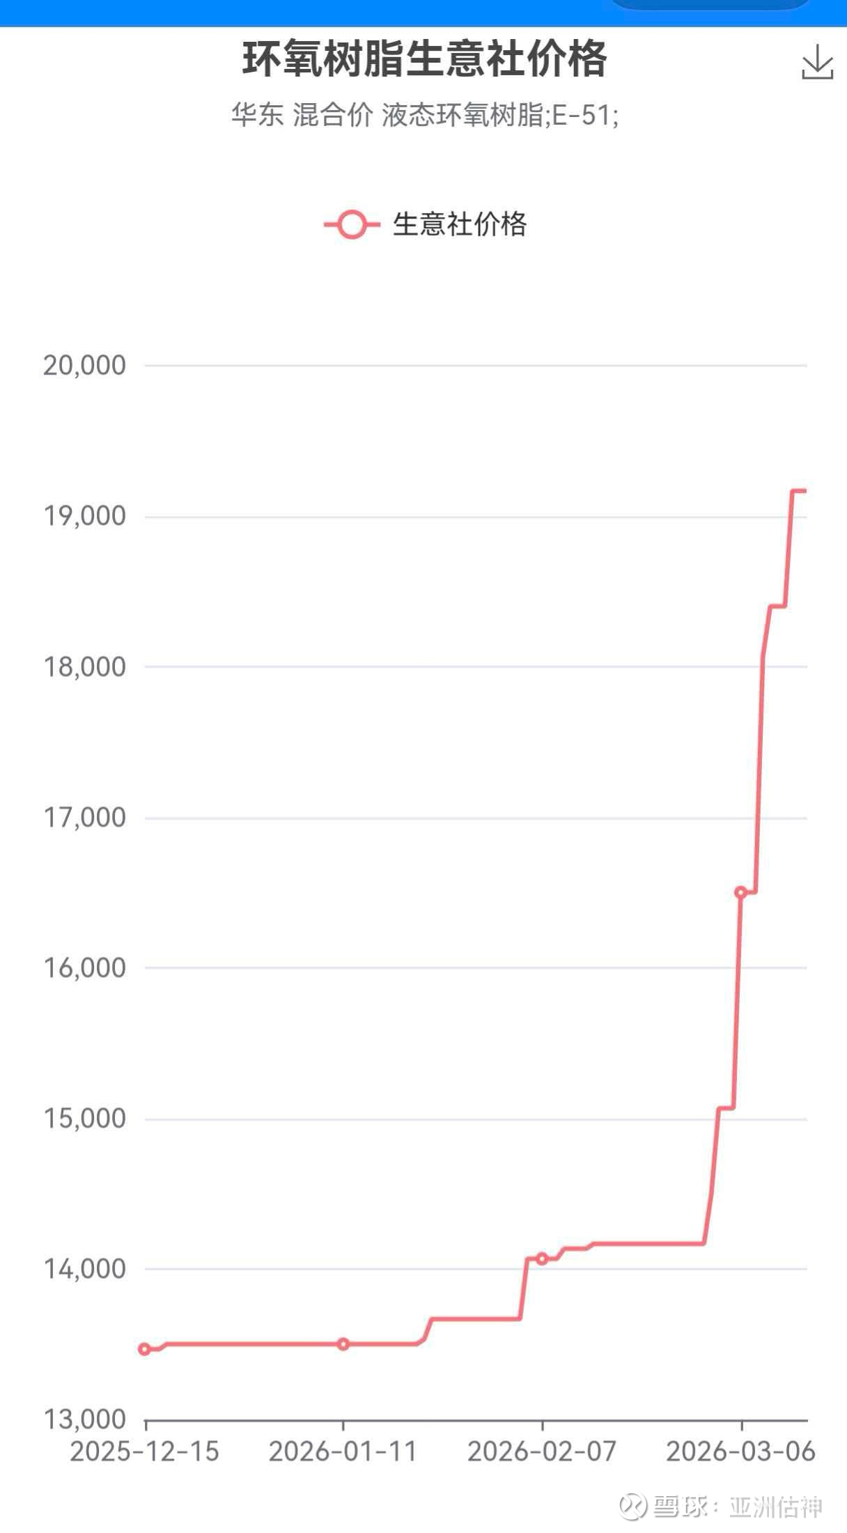Click the 13,000 y-axis label
The width and height of the screenshot is (847, 1533).
[84, 1419]
